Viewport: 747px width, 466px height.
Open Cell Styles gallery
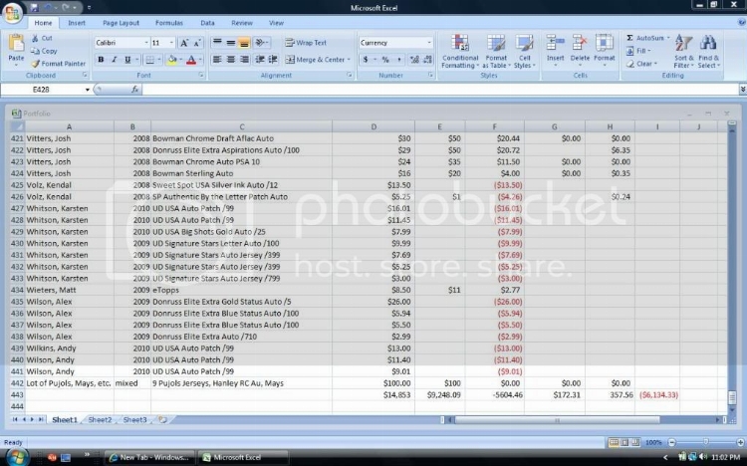tap(525, 52)
